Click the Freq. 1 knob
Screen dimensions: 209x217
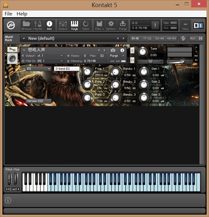[88, 72]
